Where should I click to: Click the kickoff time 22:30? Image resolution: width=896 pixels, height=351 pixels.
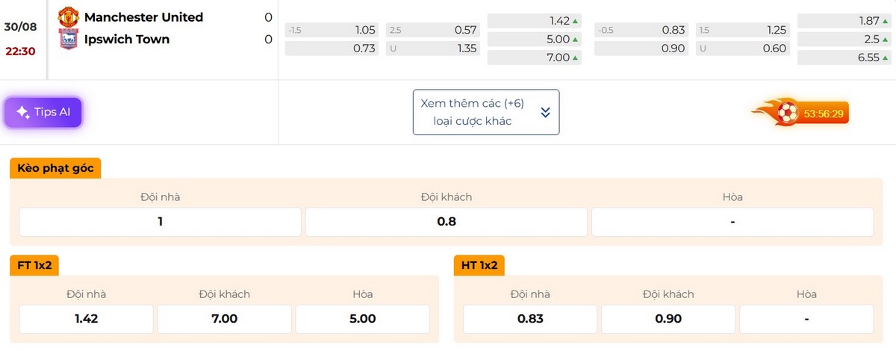point(20,52)
